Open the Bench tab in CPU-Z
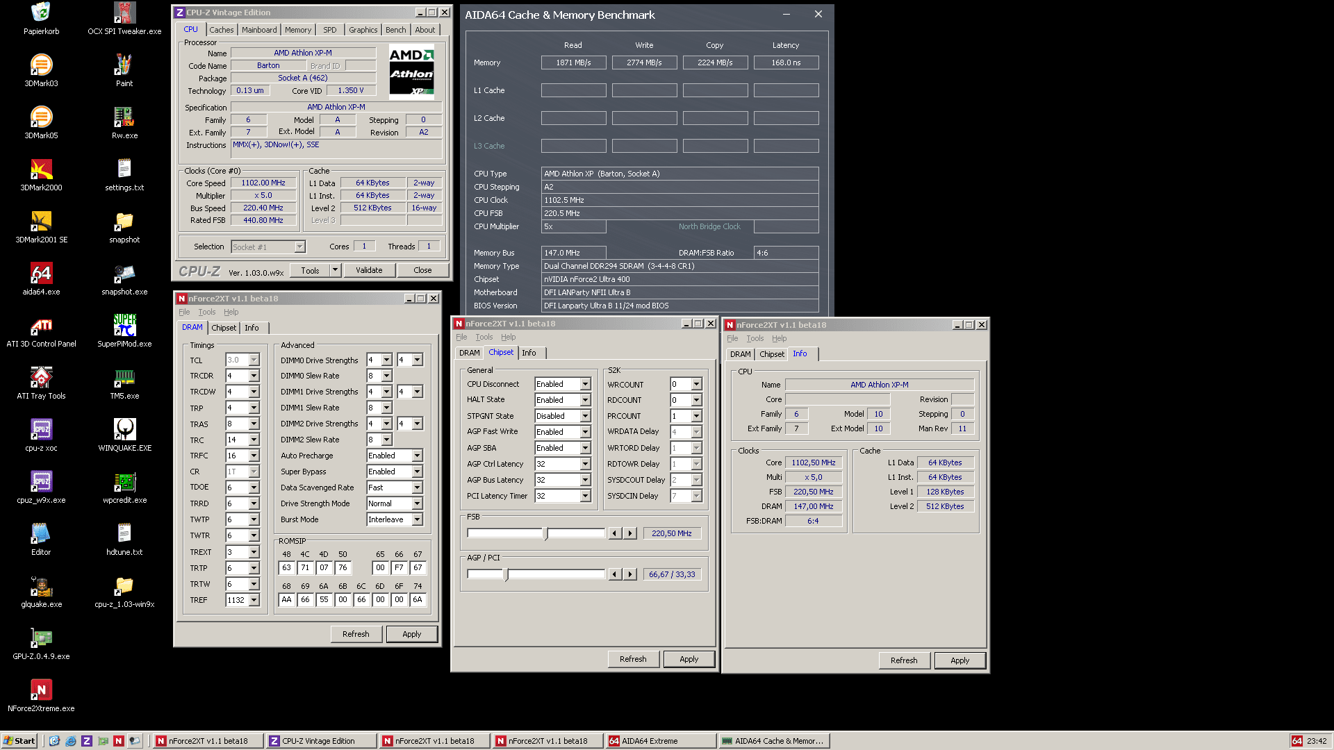 (395, 30)
